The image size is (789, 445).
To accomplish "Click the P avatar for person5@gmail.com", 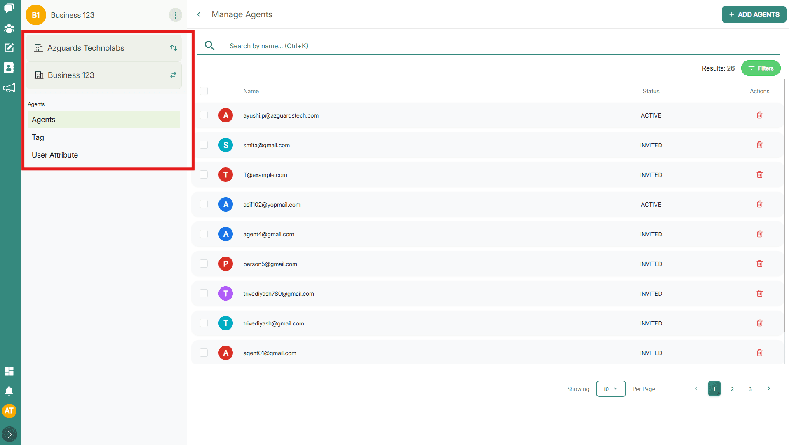I will pos(226,264).
